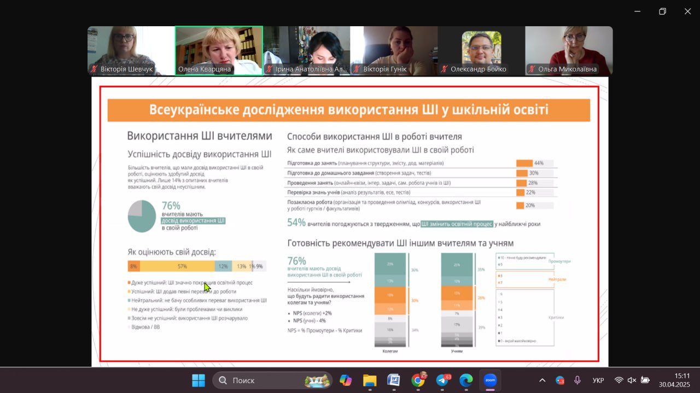Open Microsoft Edge from taskbar

pos(466,380)
